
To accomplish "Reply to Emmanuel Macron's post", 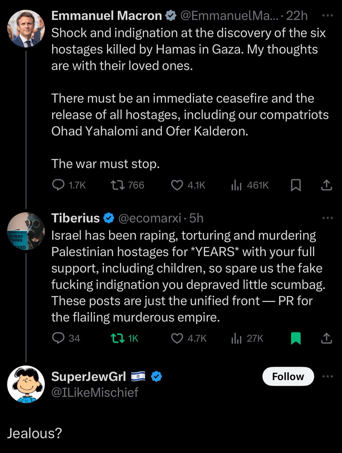I will pos(58,185).
